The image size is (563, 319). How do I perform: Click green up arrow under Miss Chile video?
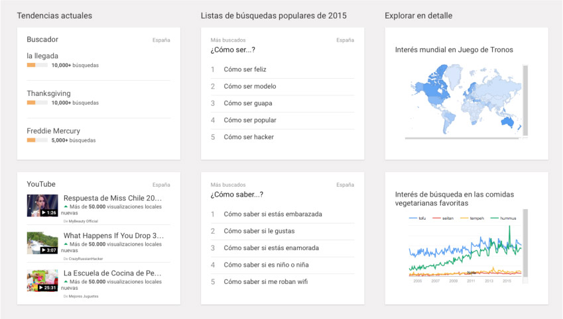pyautogui.click(x=66, y=206)
